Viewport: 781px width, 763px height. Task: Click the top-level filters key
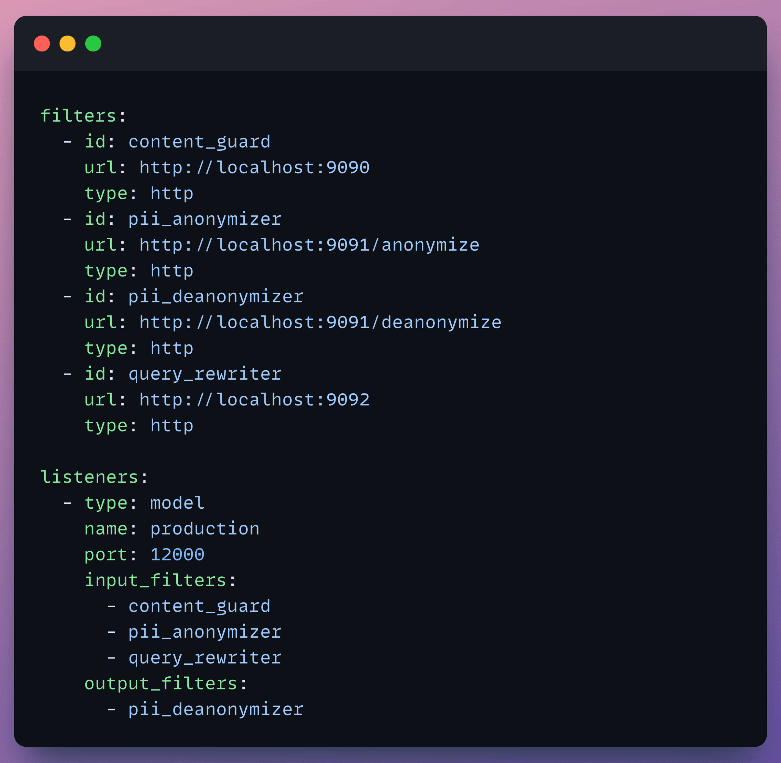coord(78,116)
